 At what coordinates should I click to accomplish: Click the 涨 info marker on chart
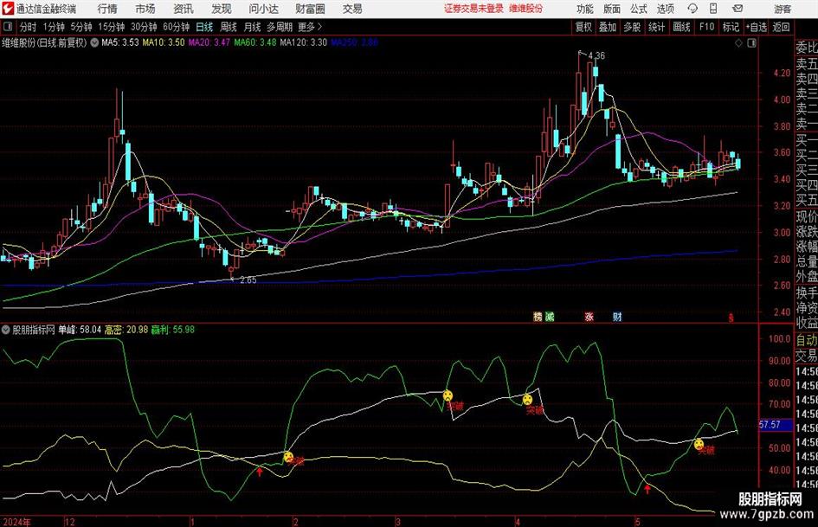(x=589, y=317)
